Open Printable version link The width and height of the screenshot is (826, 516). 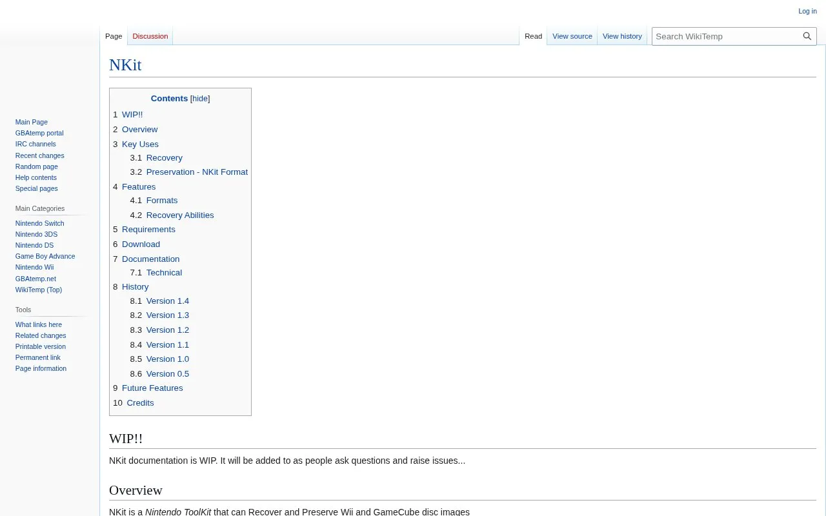tap(41, 346)
